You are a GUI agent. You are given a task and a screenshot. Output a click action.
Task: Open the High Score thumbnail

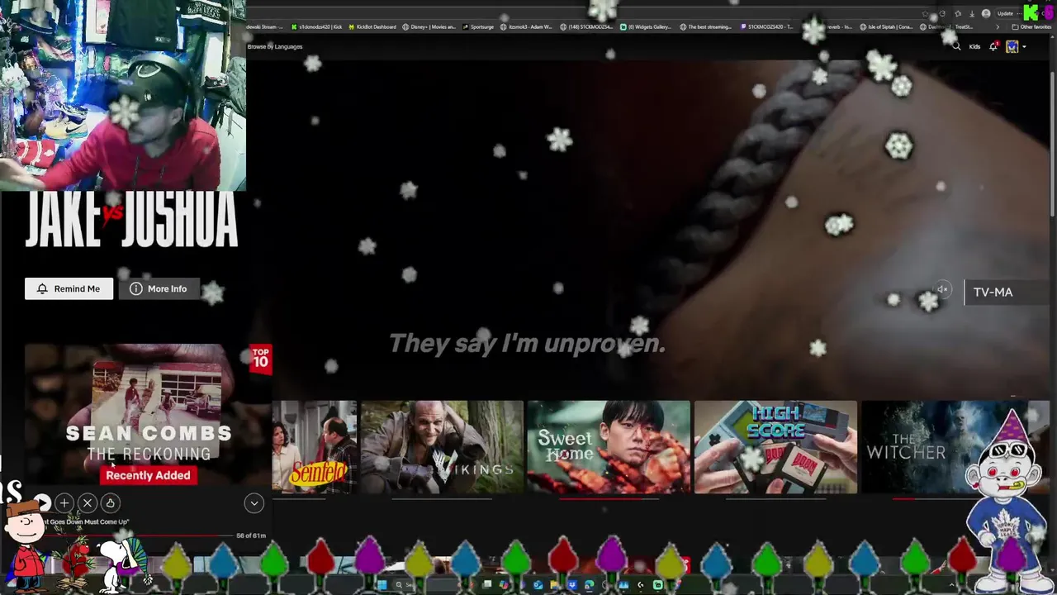(775, 447)
